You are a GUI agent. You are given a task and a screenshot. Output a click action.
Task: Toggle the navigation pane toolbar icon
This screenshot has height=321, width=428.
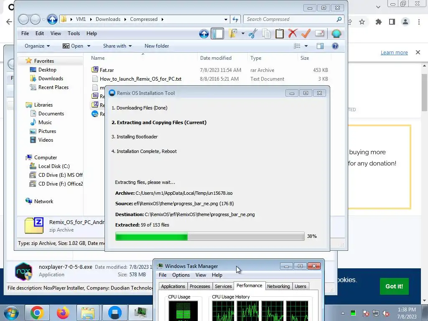pos(217,33)
